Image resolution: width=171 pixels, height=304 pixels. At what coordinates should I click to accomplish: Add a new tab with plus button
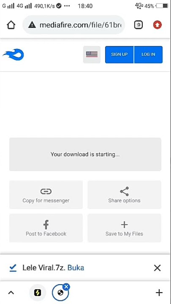coord(159,293)
